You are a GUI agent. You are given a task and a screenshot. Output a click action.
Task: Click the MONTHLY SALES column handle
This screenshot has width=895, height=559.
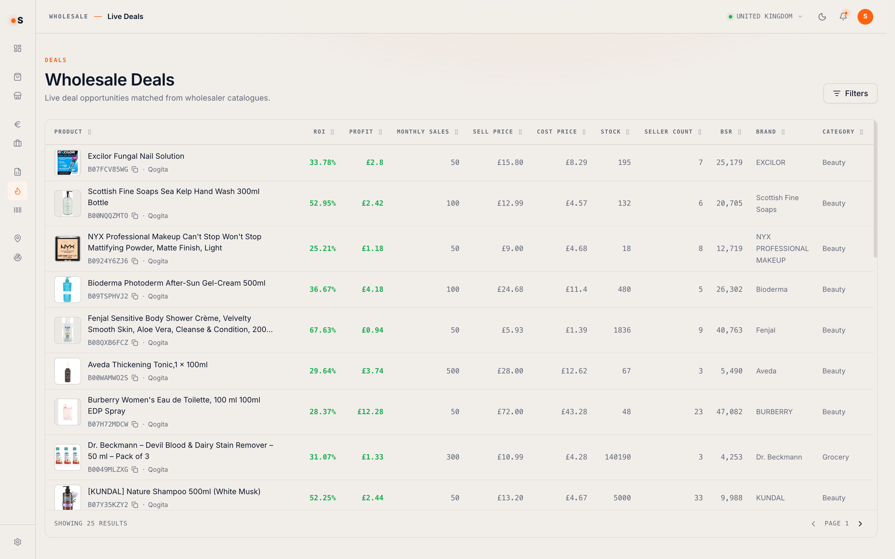coord(457,132)
